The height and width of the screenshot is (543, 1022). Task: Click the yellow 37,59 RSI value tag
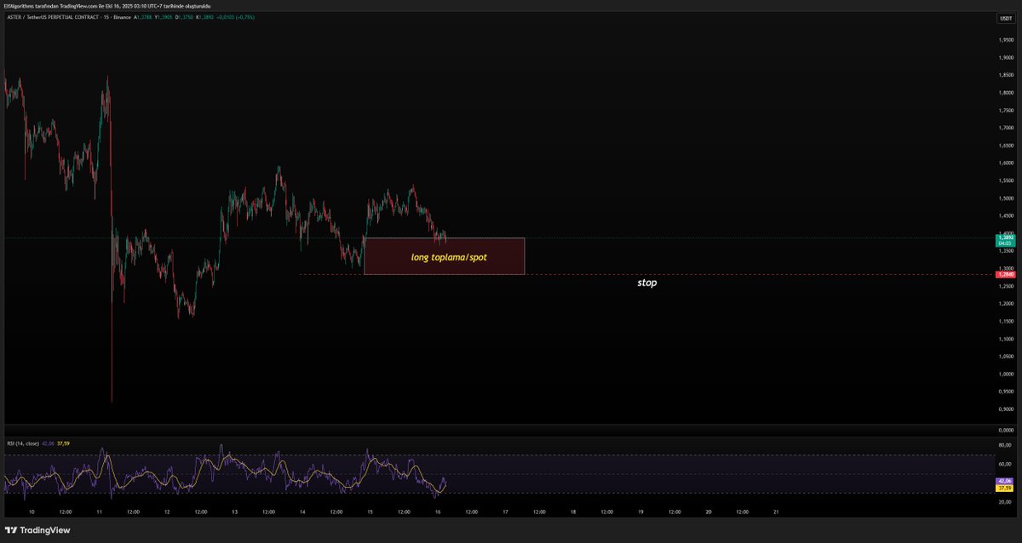tap(1005, 489)
